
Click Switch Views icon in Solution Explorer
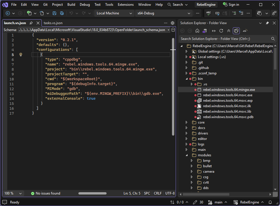(205, 31)
